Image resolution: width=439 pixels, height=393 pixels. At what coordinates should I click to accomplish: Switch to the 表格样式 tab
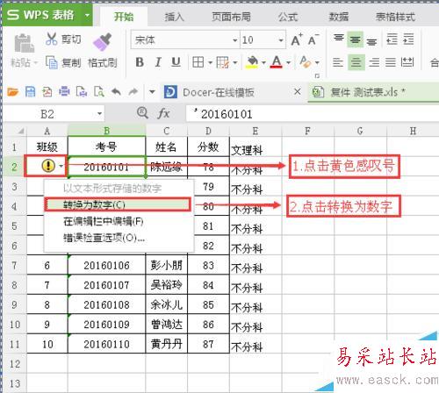point(395,17)
